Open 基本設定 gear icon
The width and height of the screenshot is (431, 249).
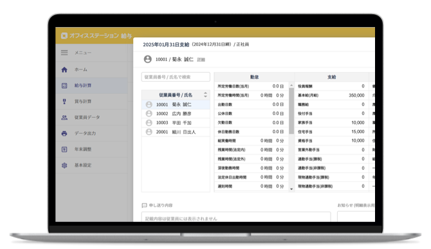click(64, 165)
